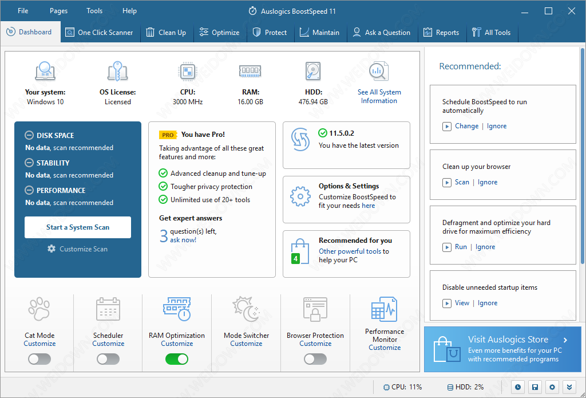The image size is (586, 398).
Task: Click the clock icon in status bar
Action: tap(517, 387)
